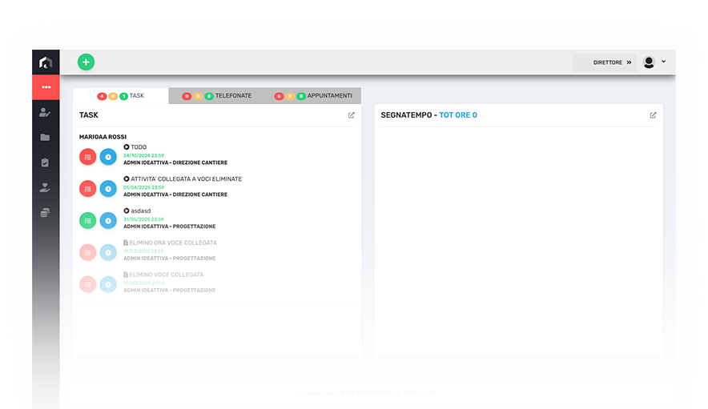Open the user edit sidebar icon
Viewport: 708px width, 409px height.
pos(45,112)
